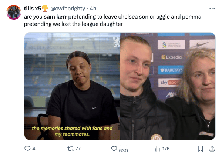This screenshot has width=222, height=156.
Task: Click the bold 'sam kerr' text
Action: [55, 17]
